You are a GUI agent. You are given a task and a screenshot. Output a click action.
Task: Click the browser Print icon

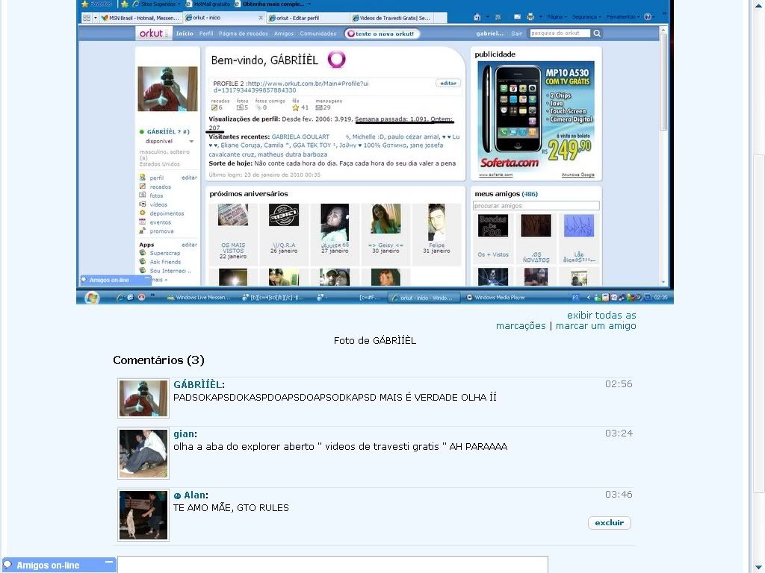530,17
